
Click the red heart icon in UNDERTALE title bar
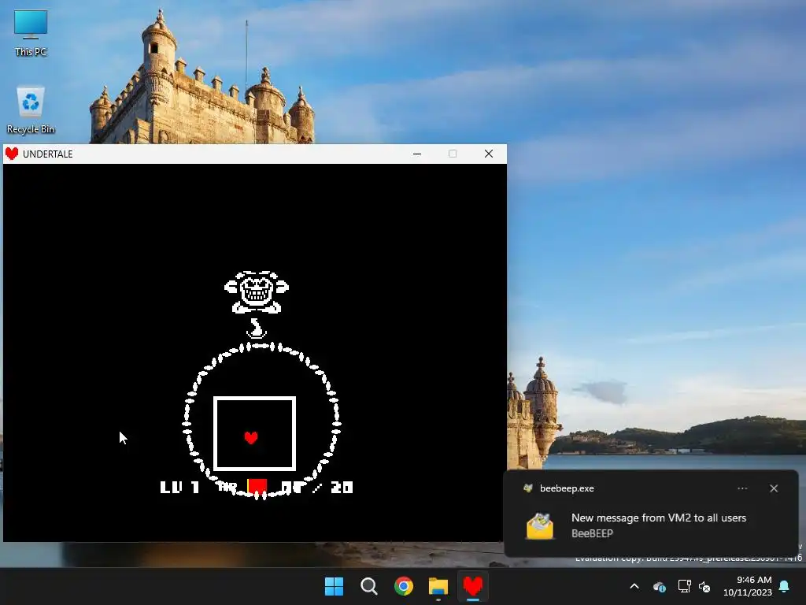pyautogui.click(x=12, y=154)
